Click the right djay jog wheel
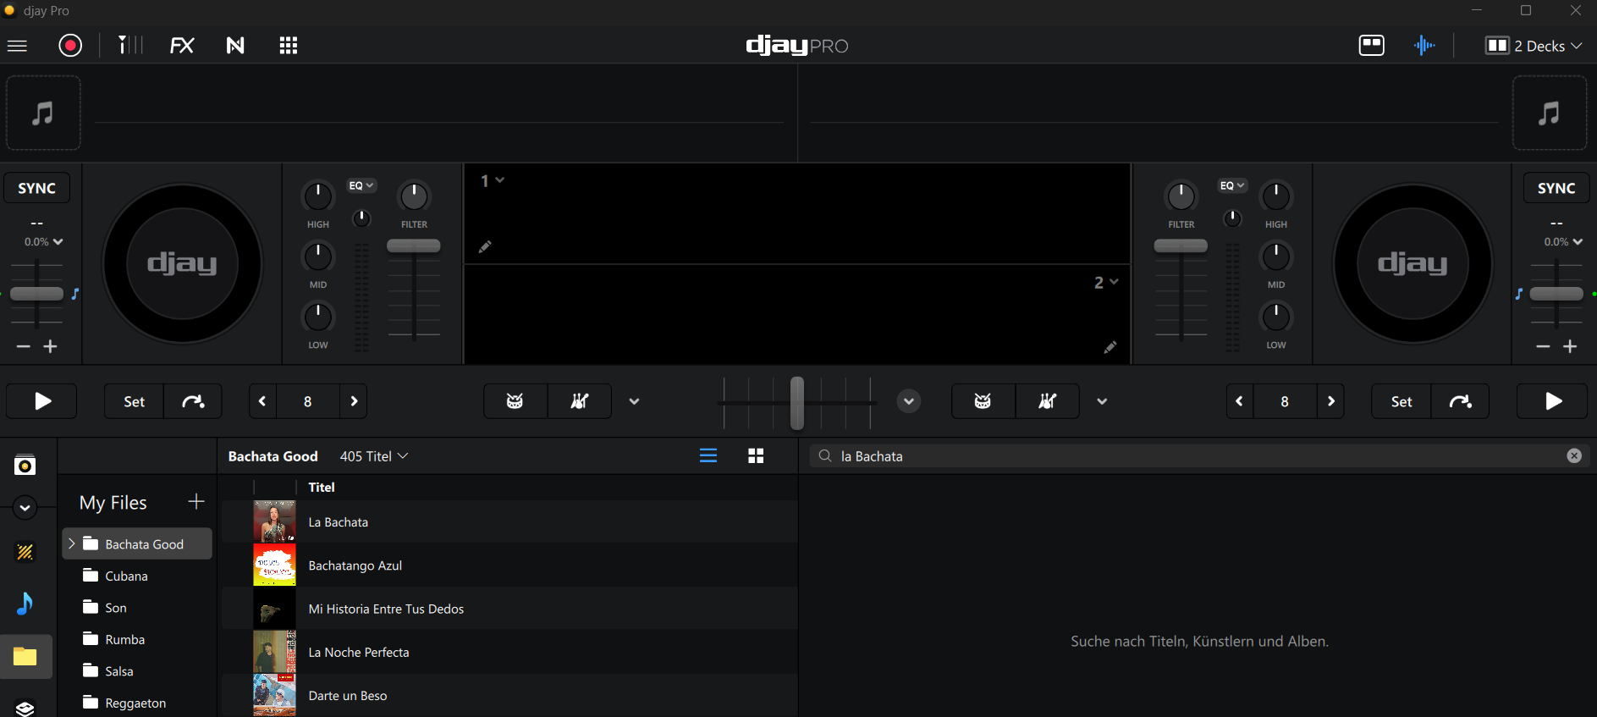The image size is (1597, 717). pos(1413,264)
